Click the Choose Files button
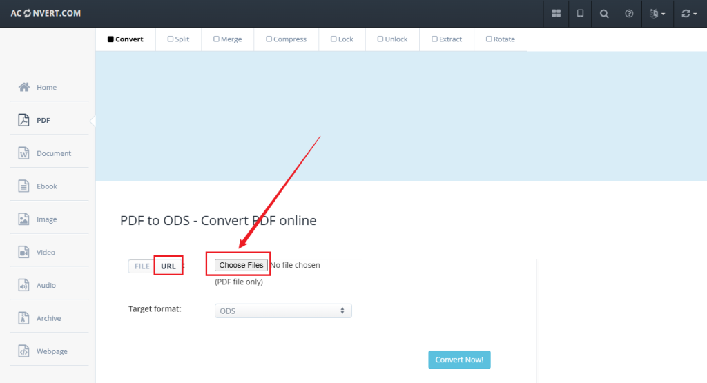 (x=241, y=265)
